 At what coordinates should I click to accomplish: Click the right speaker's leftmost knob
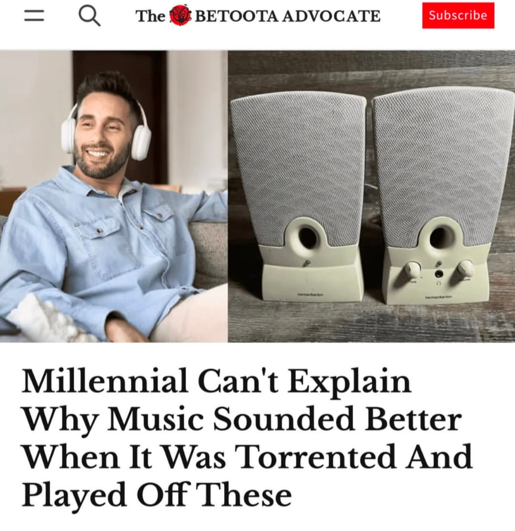pos(412,268)
